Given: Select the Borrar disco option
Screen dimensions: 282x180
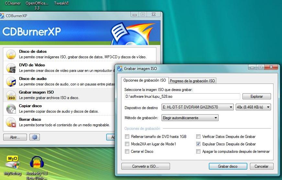Looking at the screenshot, I should pyautogui.click(x=59, y=122).
